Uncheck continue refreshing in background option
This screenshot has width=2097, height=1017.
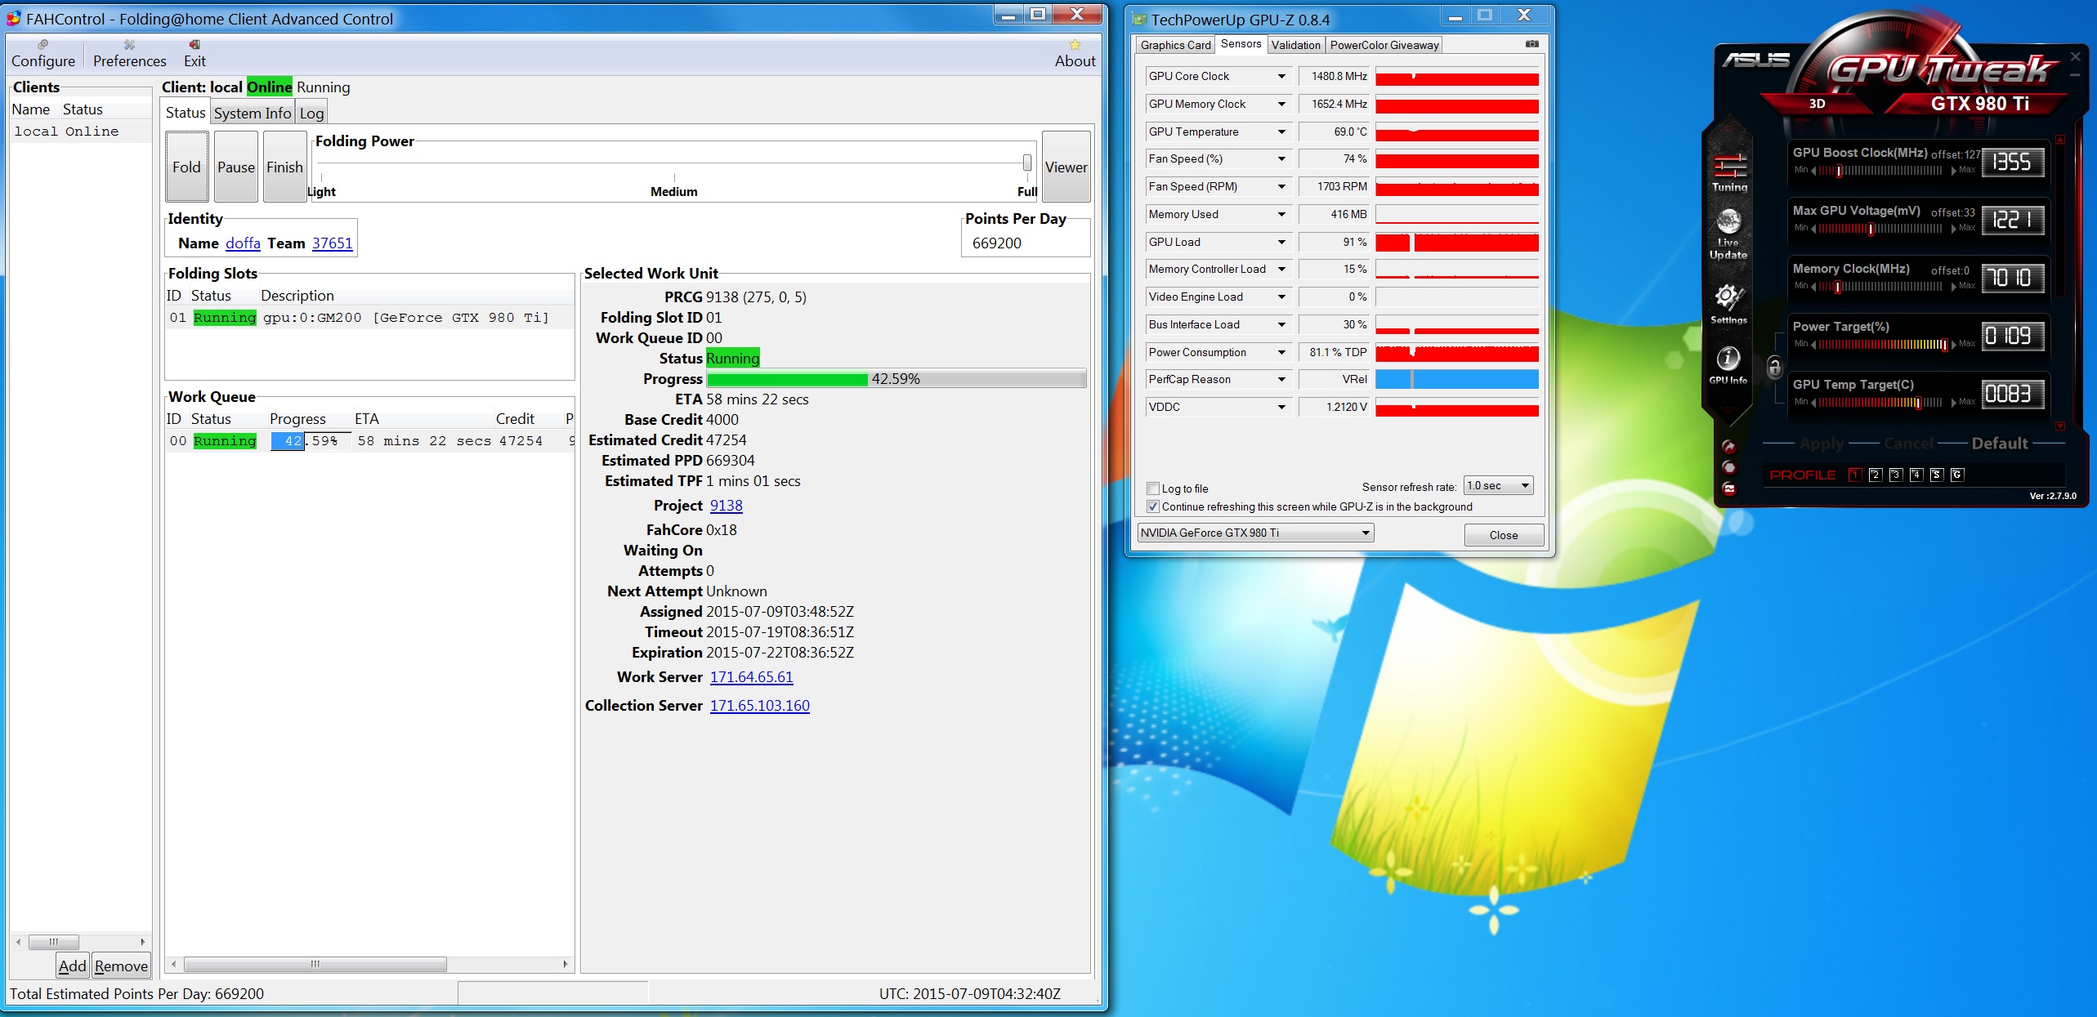pyautogui.click(x=1153, y=506)
